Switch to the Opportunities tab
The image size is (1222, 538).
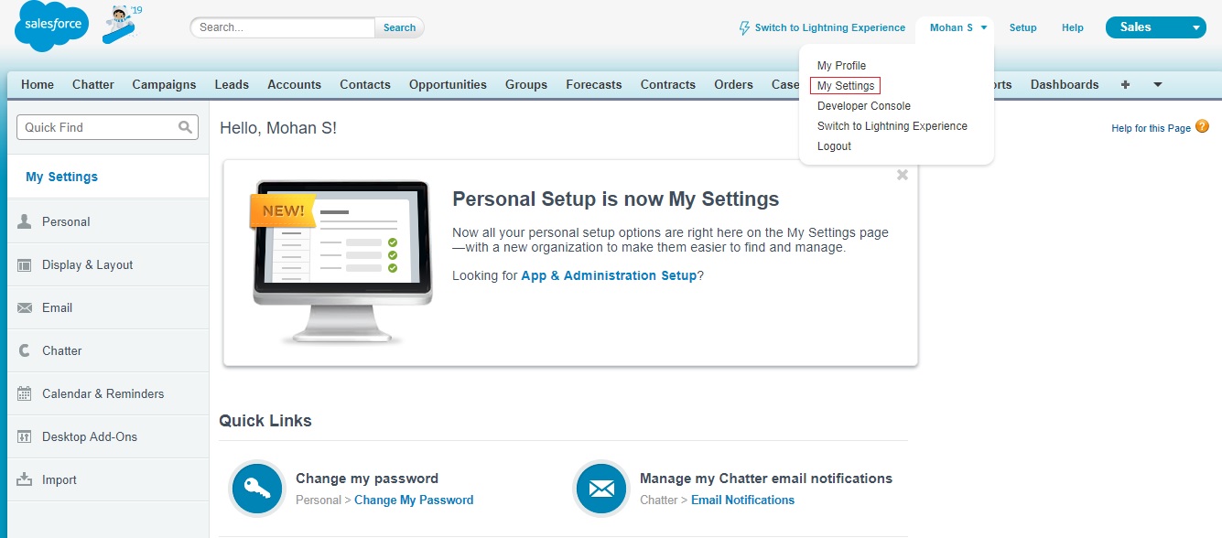[x=448, y=84]
